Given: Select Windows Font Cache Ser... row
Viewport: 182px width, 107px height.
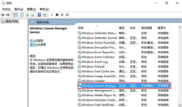Looking at the screenshot, I should coord(124,71).
